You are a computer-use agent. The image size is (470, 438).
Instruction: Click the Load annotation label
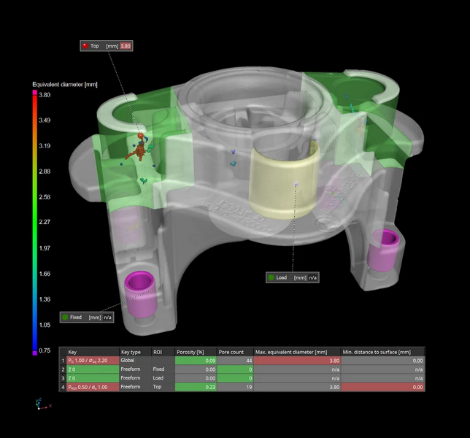pyautogui.click(x=293, y=277)
